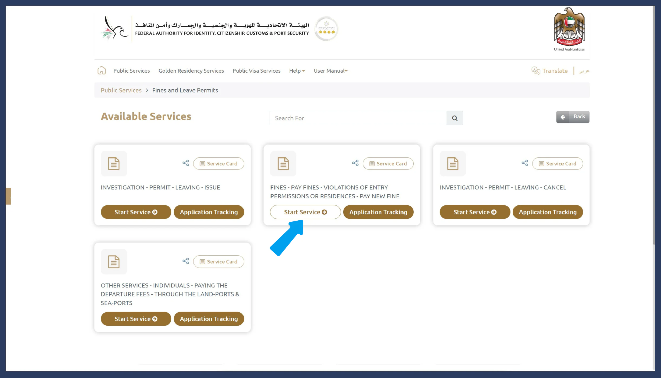Screen dimensions: 661x378
Task: Click the share icon on the FINES pay fines card
Action: 355,163
